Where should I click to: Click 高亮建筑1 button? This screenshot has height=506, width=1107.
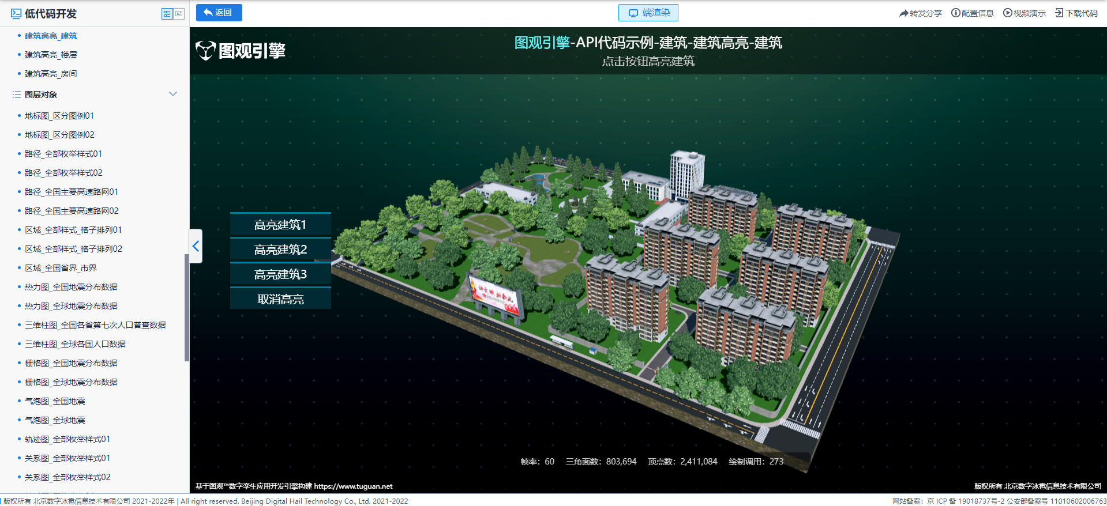pos(280,225)
